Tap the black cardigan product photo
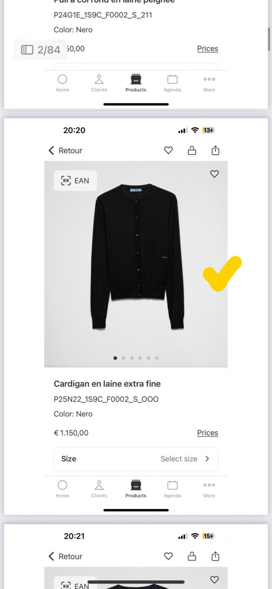 [137, 257]
